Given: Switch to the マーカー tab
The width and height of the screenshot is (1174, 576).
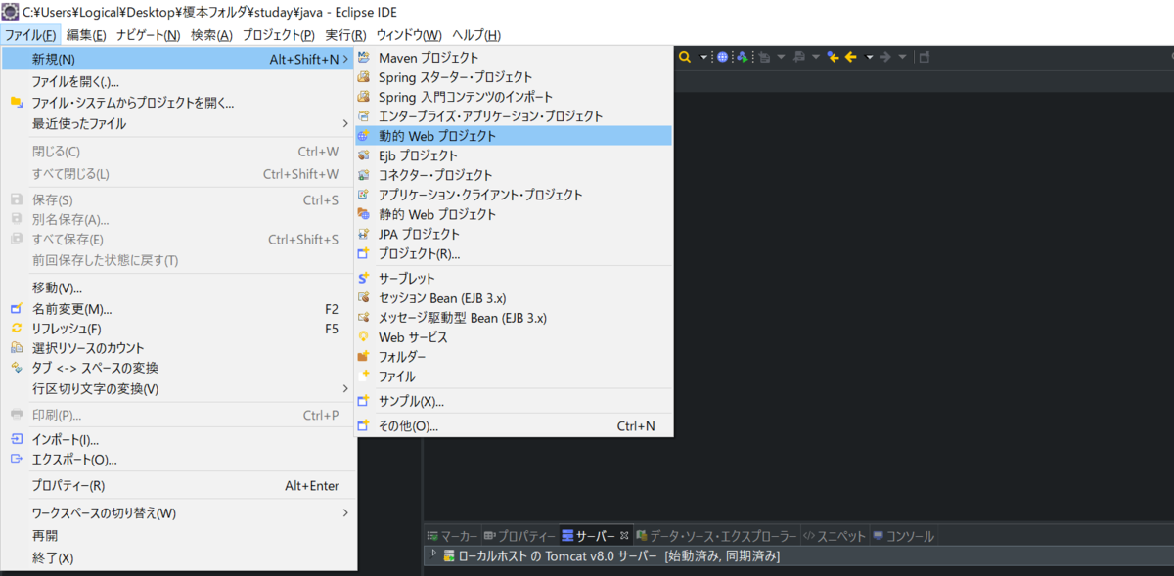Looking at the screenshot, I should tap(452, 536).
